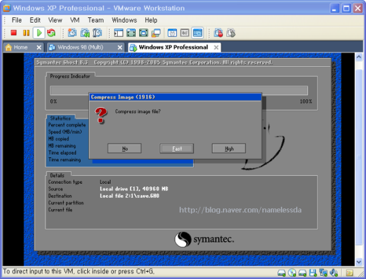Viewport: 366px width, 279px height.
Task: Click the sound device status bar icon
Action: pyautogui.click(x=334, y=273)
